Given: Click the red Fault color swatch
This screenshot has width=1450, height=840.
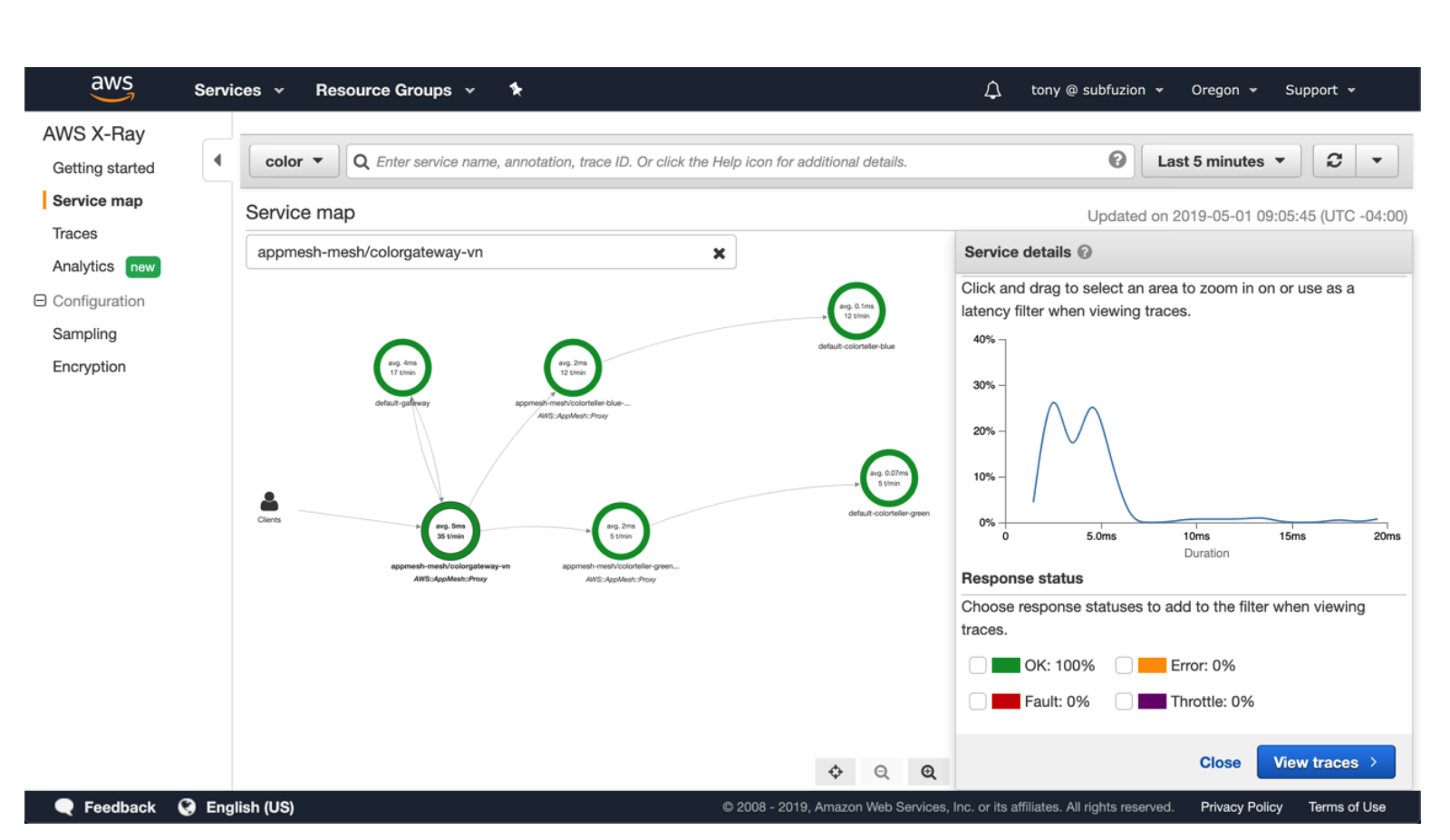Looking at the screenshot, I should [1006, 701].
